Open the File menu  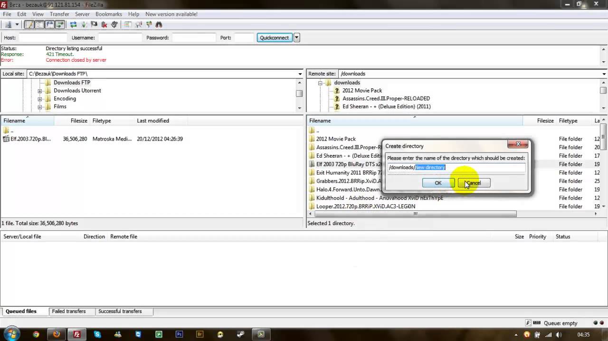(7, 14)
